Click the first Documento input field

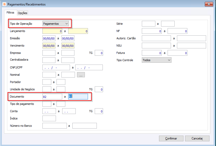52,97
